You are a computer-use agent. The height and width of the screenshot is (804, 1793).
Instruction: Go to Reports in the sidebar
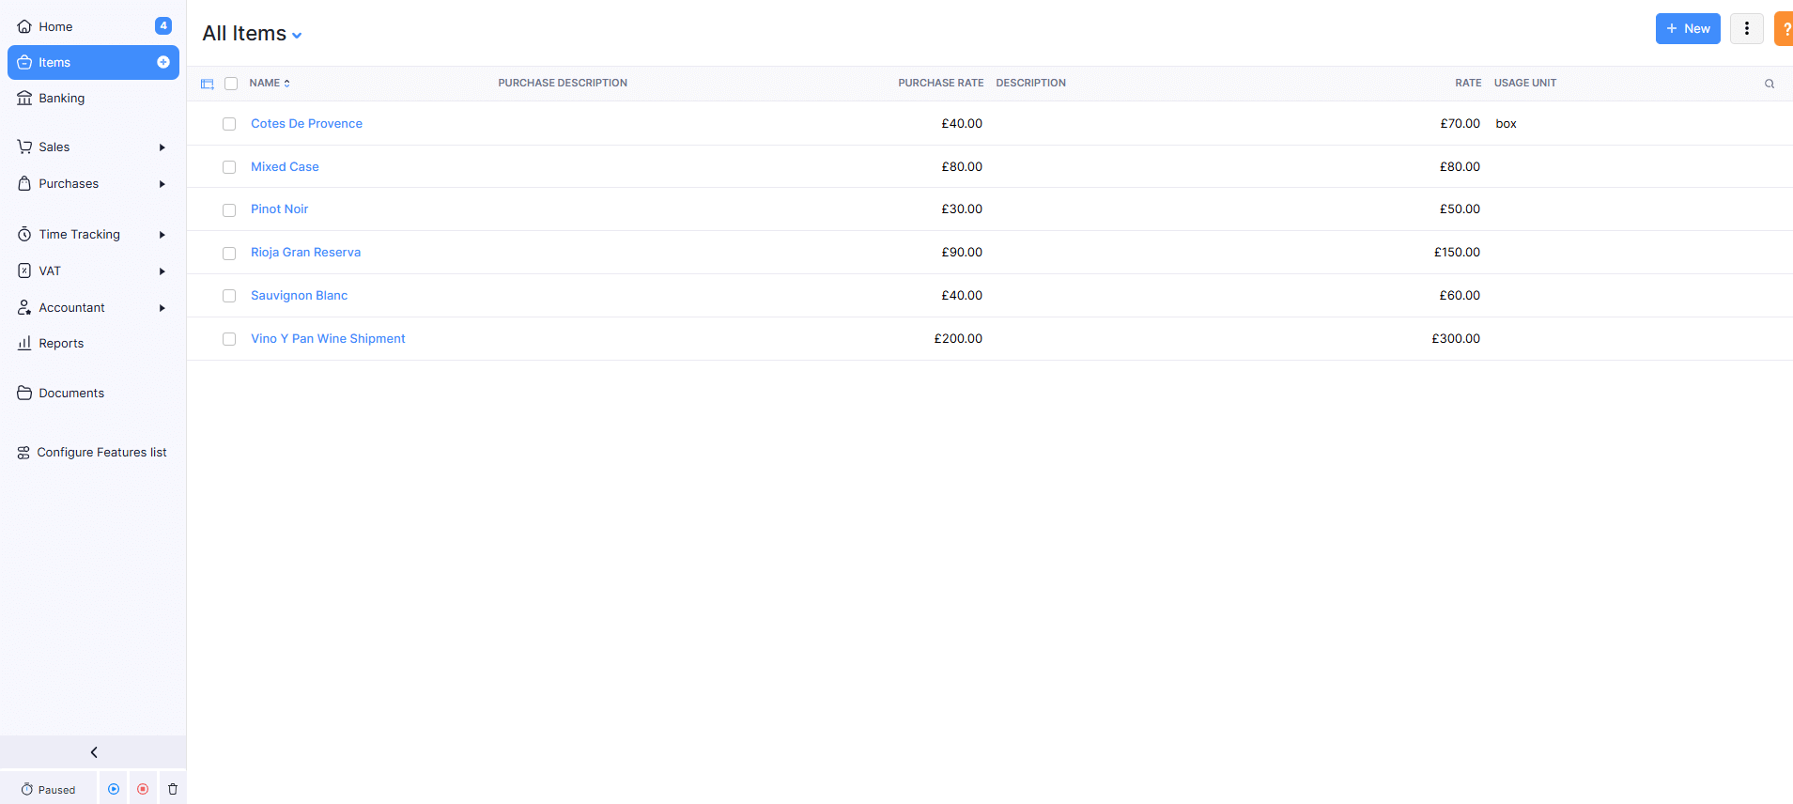[61, 343]
